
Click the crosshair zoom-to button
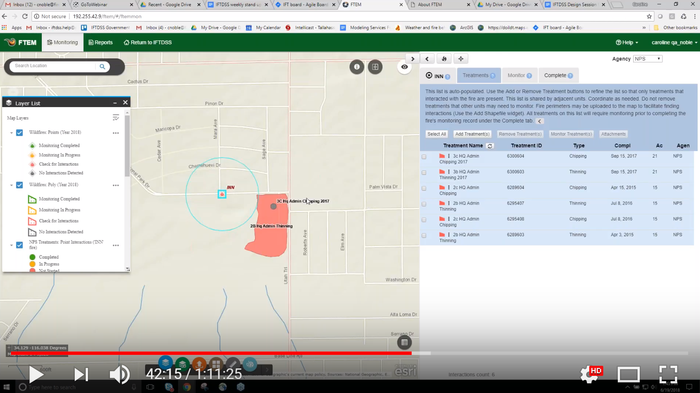461,59
